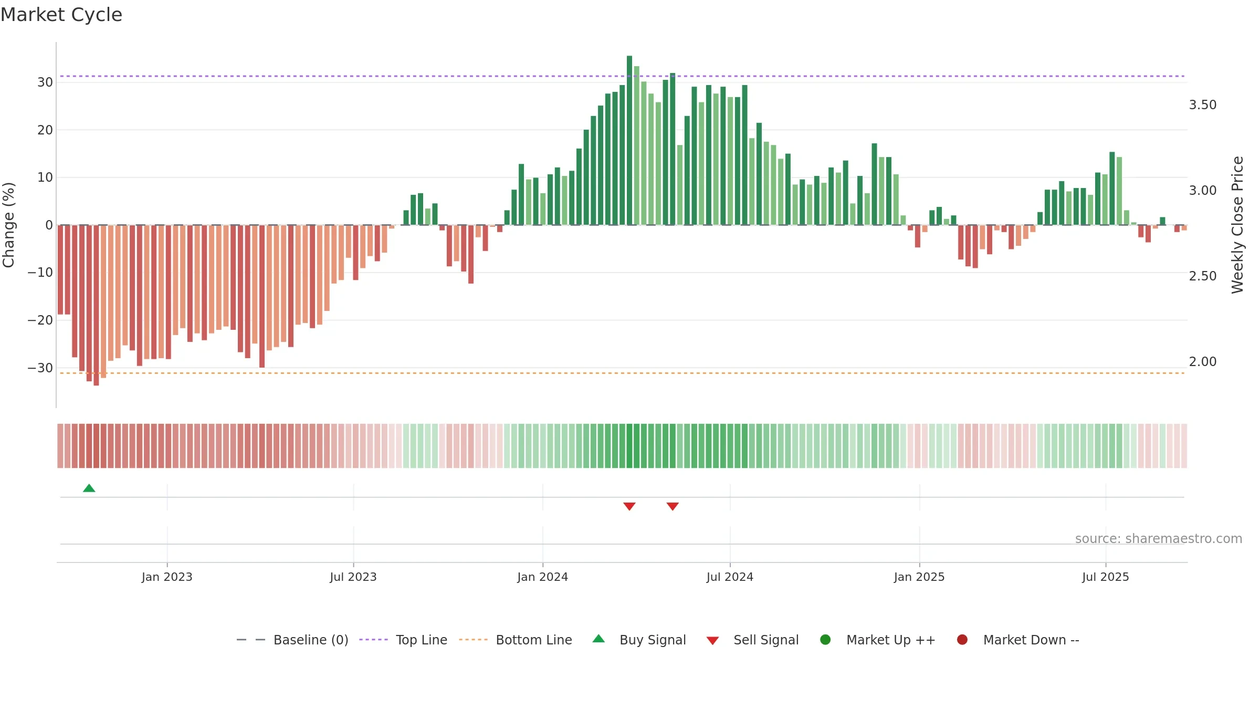Click the purple dotted Top Line legend sample

(373, 640)
